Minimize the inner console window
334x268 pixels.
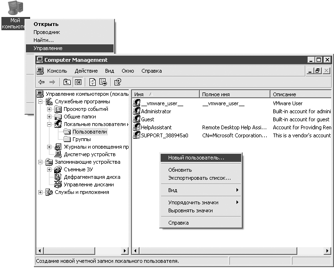pyautogui.click(x=310, y=71)
